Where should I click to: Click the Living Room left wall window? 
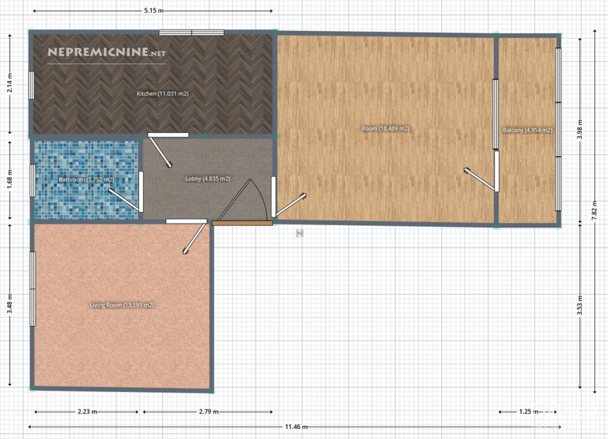coord(33,289)
